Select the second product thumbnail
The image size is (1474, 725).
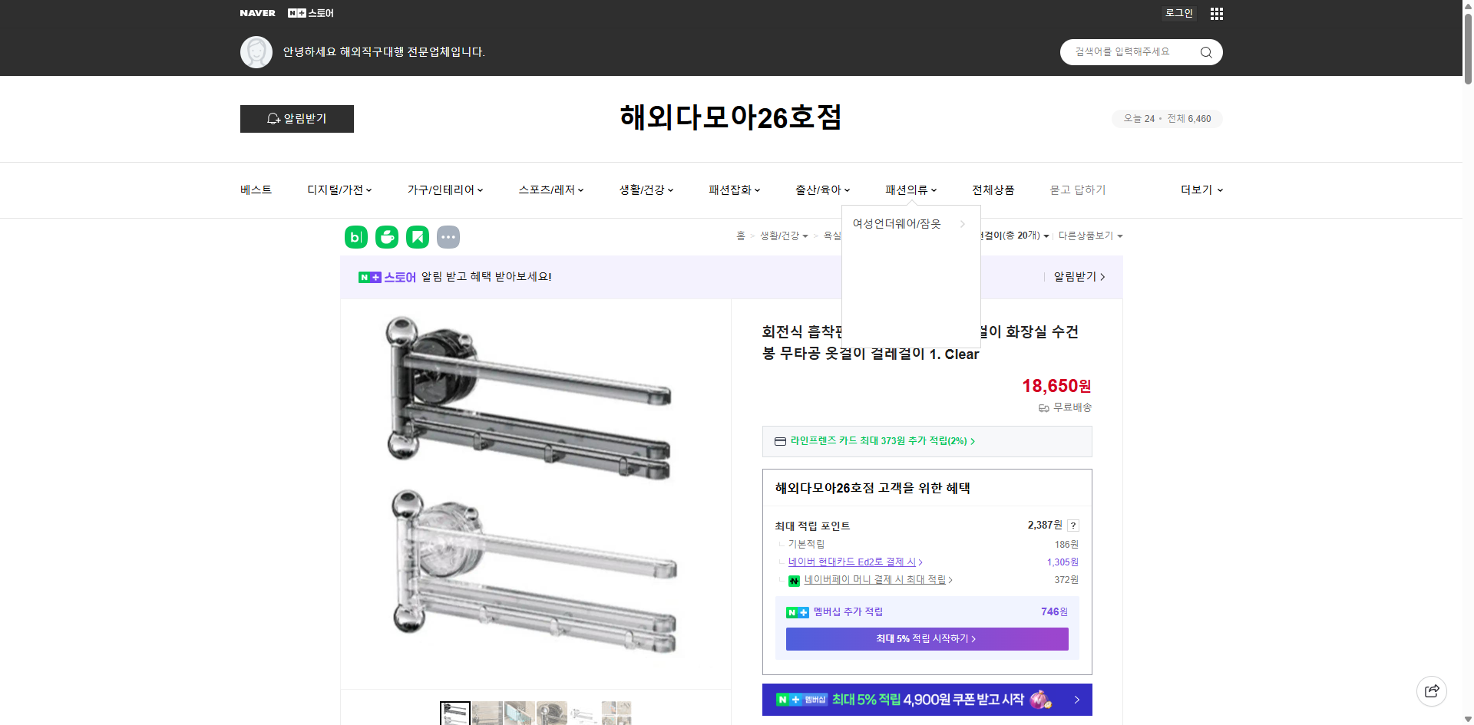(487, 713)
